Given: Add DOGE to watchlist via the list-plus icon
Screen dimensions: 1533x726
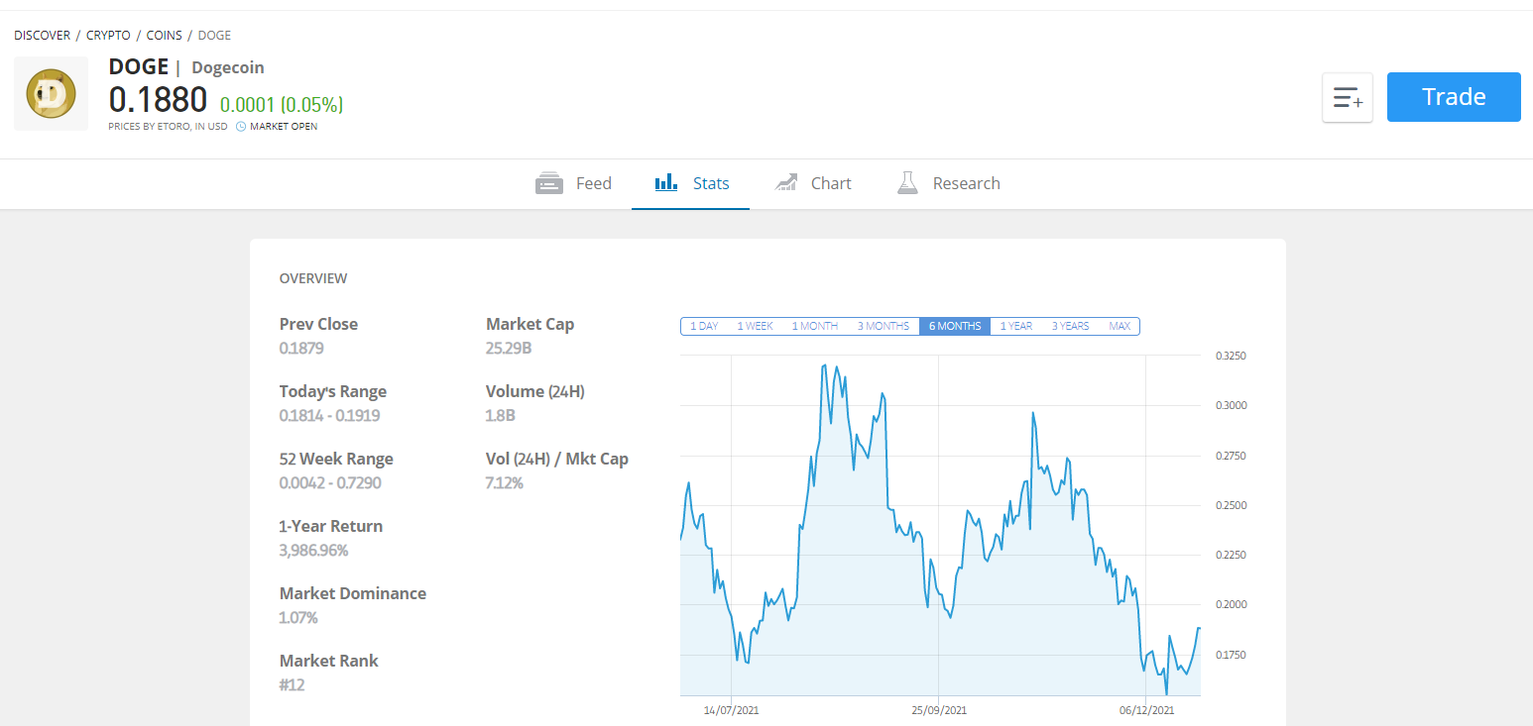Looking at the screenshot, I should 1348,97.
